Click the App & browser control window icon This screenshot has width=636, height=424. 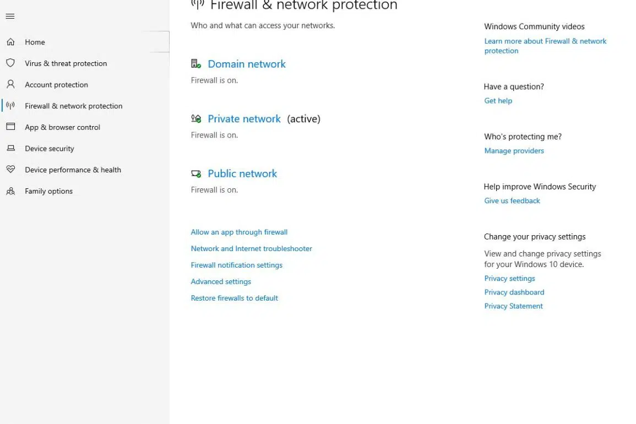click(10, 127)
